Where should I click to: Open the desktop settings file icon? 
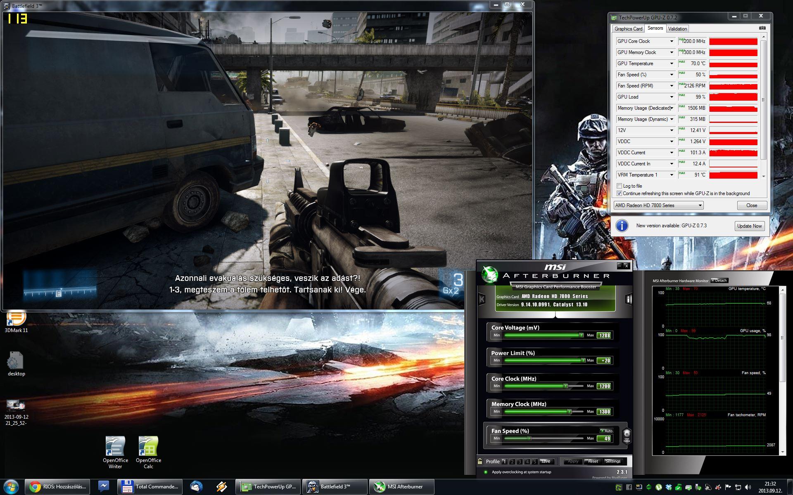[16, 363]
